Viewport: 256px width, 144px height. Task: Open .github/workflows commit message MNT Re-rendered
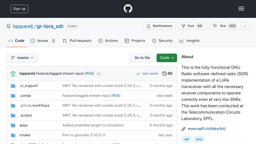click(x=102, y=106)
